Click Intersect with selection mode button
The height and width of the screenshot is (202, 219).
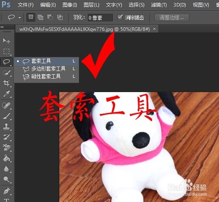coord(60,17)
